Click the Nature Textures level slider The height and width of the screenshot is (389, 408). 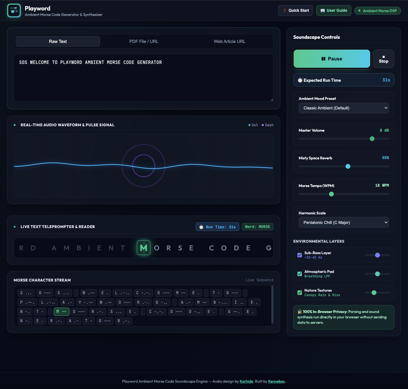click(377, 293)
